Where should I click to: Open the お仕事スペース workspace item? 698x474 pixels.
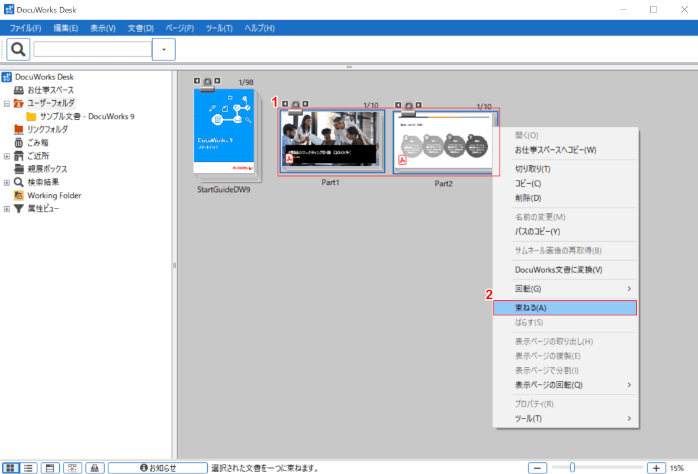pos(50,90)
